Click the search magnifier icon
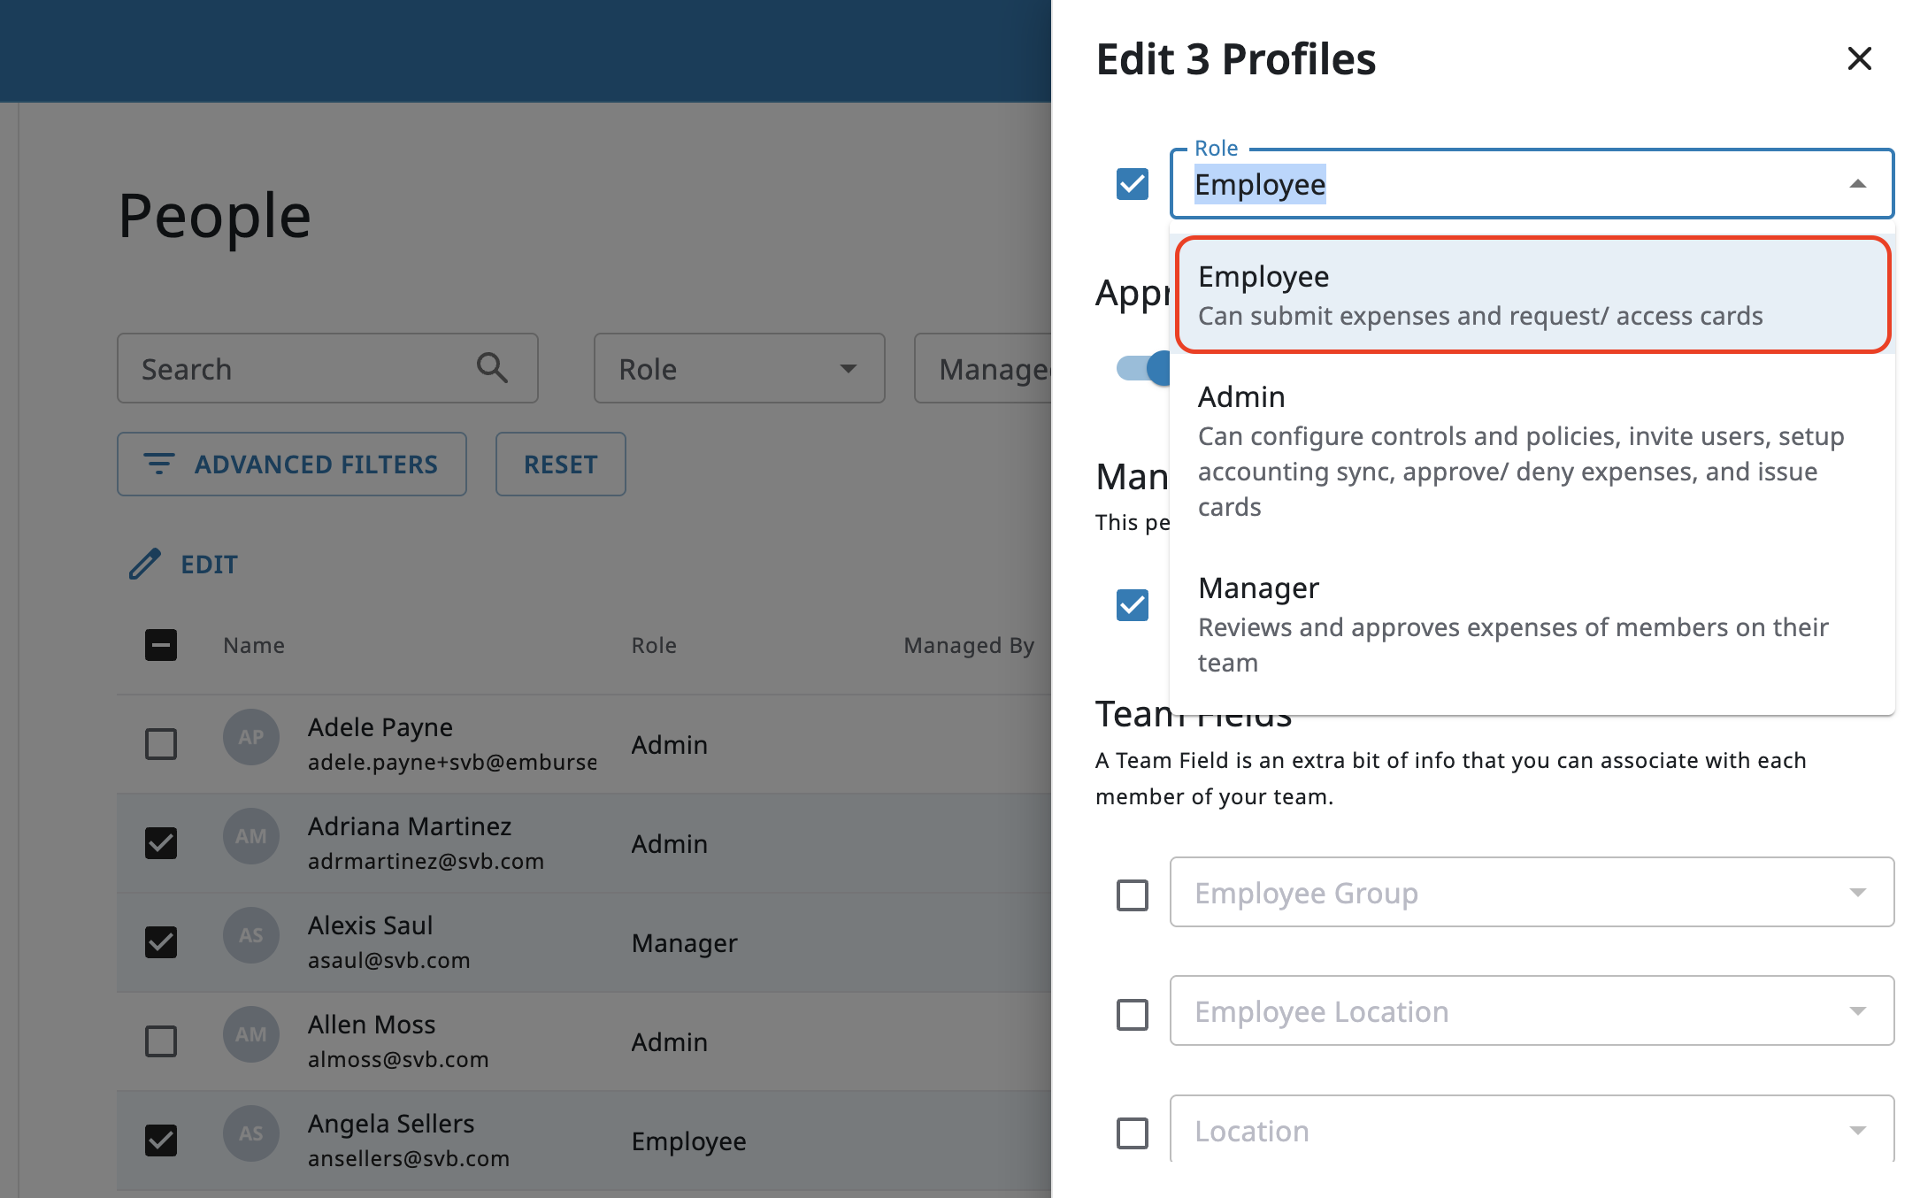Image resolution: width=1920 pixels, height=1198 pixels. click(492, 367)
